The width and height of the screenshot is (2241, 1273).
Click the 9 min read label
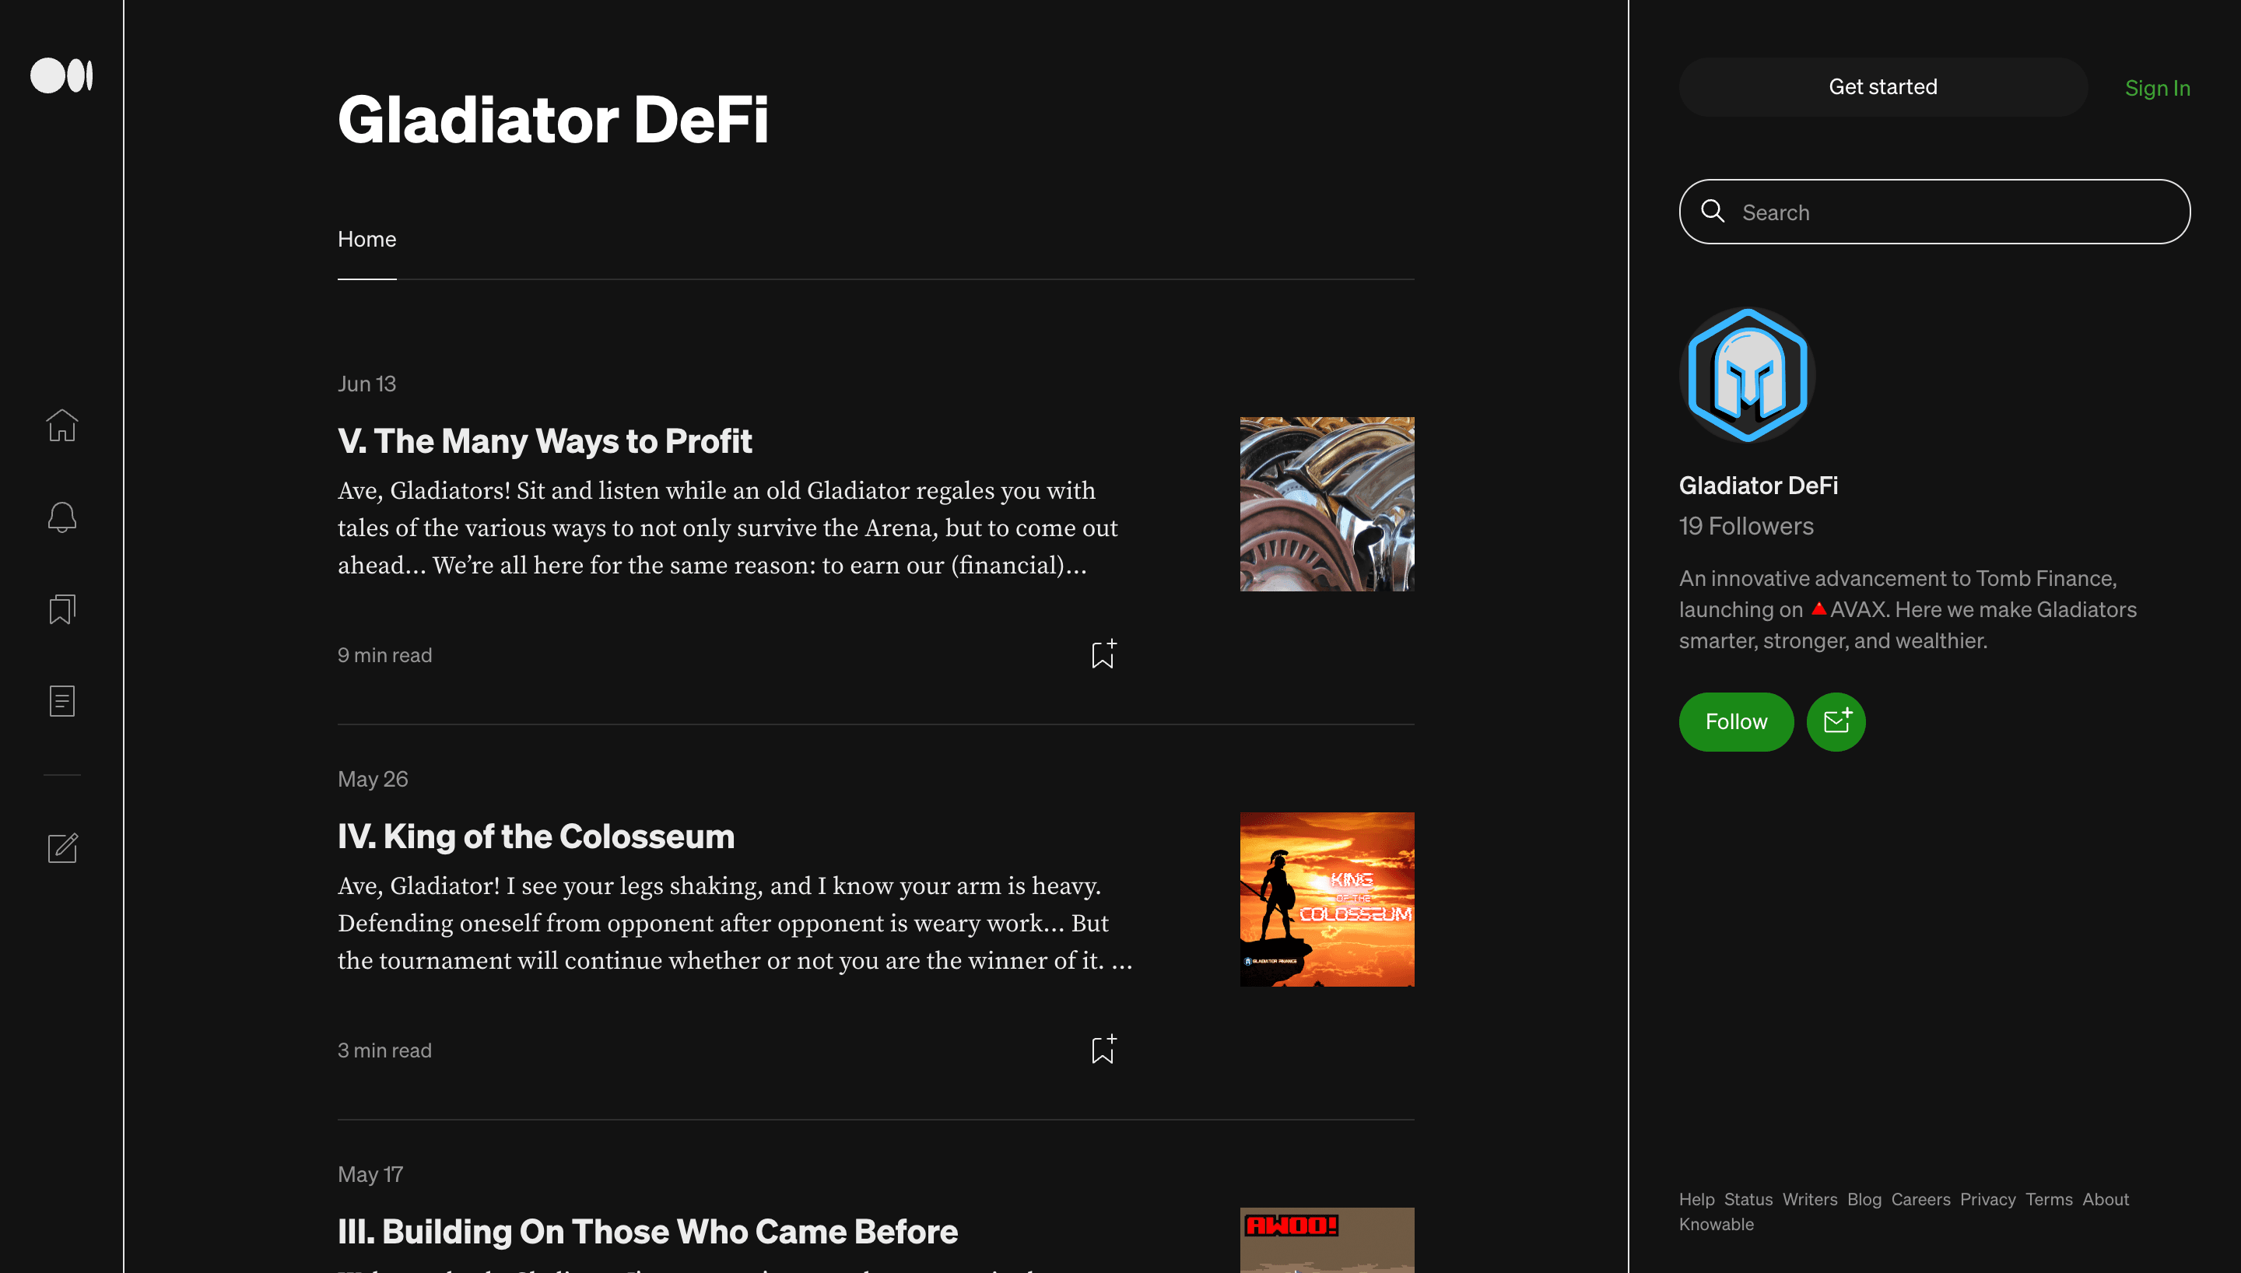tap(384, 655)
